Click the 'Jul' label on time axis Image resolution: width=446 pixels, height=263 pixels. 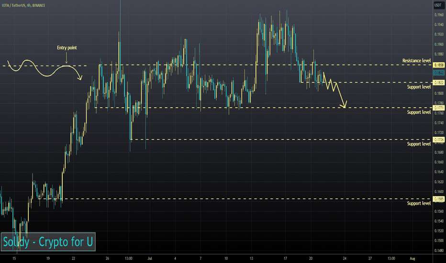click(x=150, y=258)
